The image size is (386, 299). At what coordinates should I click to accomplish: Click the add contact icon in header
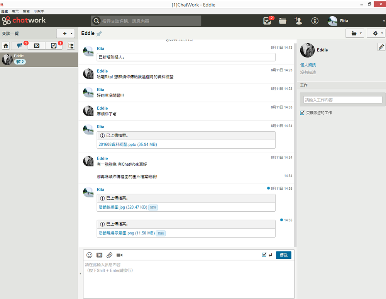coord(298,21)
